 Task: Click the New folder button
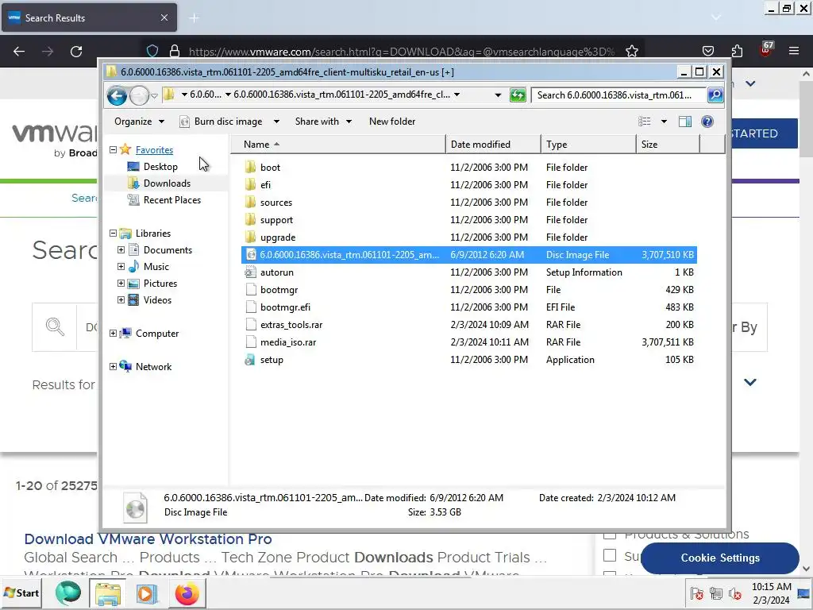392,122
